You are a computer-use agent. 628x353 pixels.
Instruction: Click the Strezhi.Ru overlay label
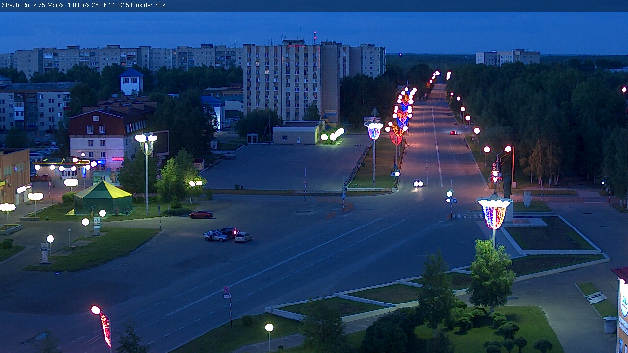pos(16,5)
